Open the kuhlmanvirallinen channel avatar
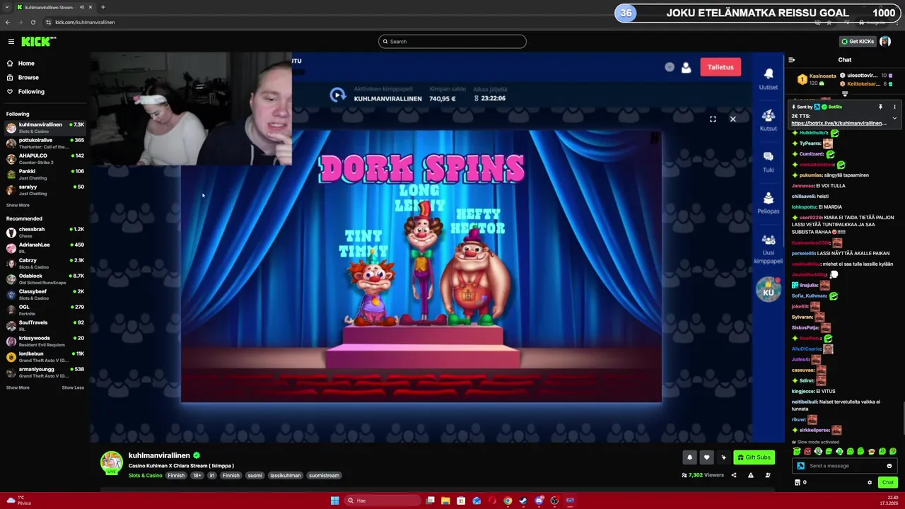 tap(111, 462)
